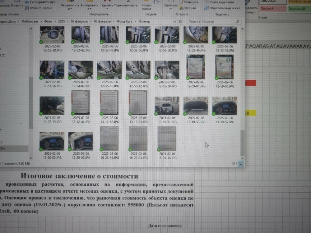Screen dimensions: 311x233
Task: Select thumbnail 2025-02-06 12-52-47.JPG
Action: [x=109, y=35]
